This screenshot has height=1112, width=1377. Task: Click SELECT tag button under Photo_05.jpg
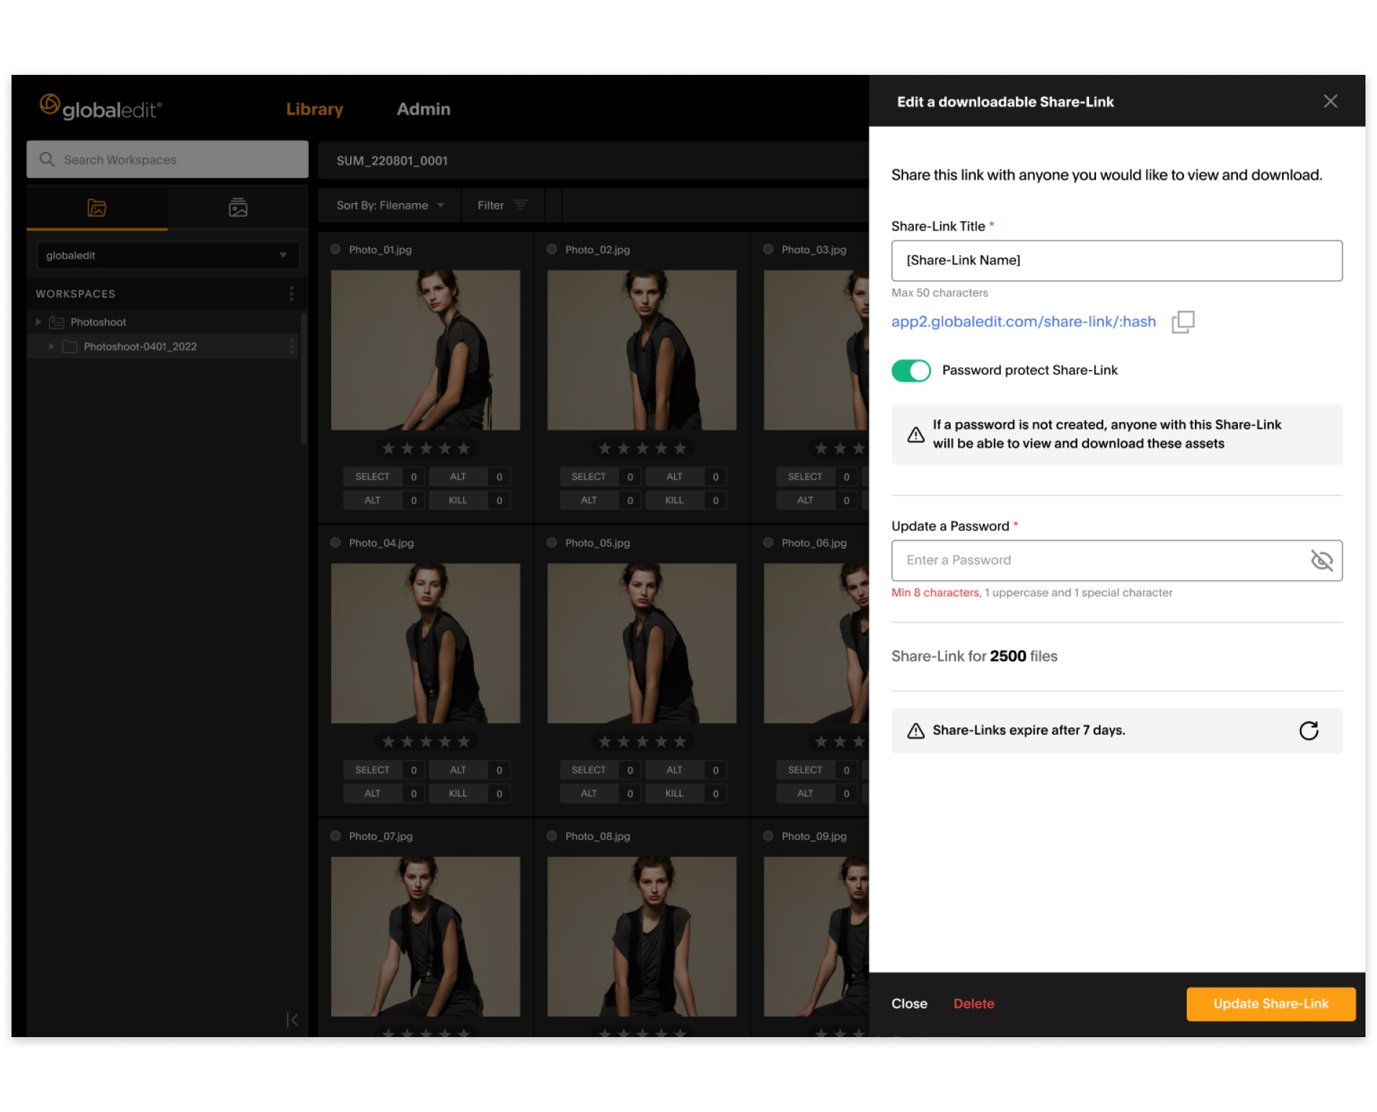(x=588, y=770)
